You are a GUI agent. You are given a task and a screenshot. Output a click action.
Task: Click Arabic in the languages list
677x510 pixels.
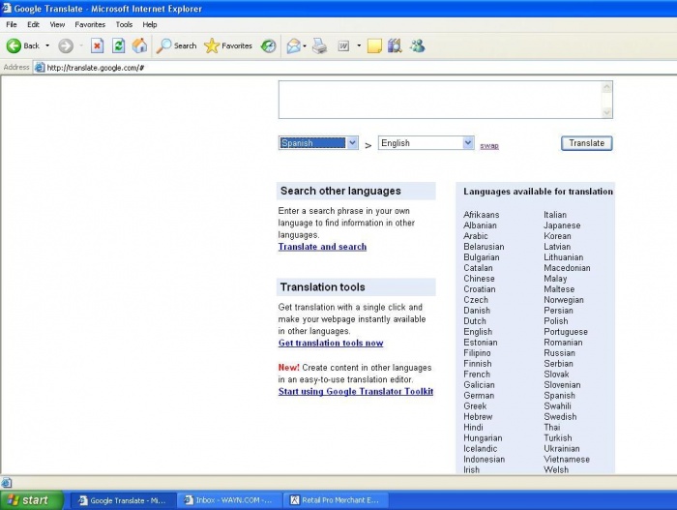476,236
